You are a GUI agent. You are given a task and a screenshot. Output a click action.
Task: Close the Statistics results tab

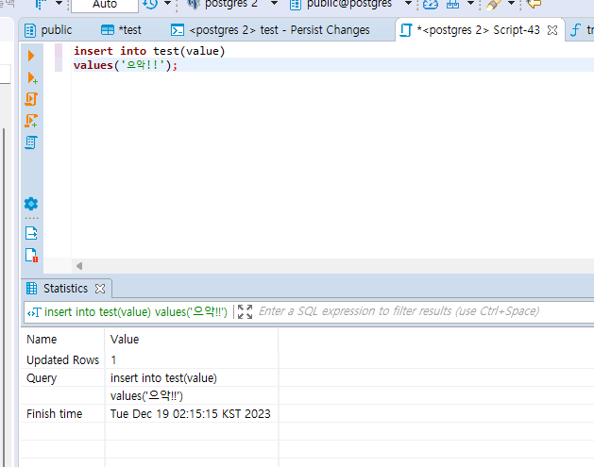(100, 289)
